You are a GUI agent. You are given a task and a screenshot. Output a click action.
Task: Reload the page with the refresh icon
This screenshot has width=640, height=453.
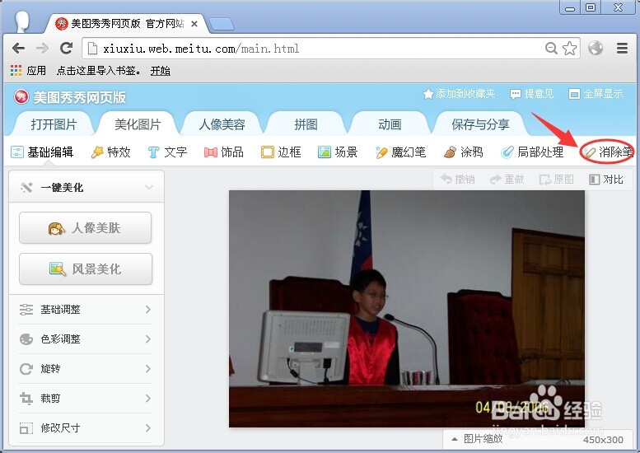[66, 48]
